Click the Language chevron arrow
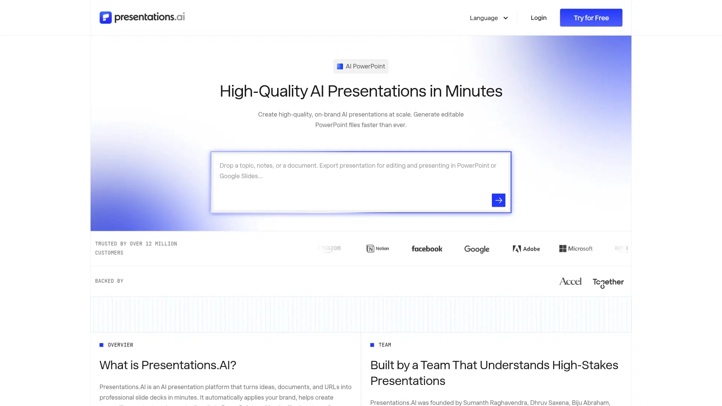Image resolution: width=722 pixels, height=406 pixels. point(505,18)
